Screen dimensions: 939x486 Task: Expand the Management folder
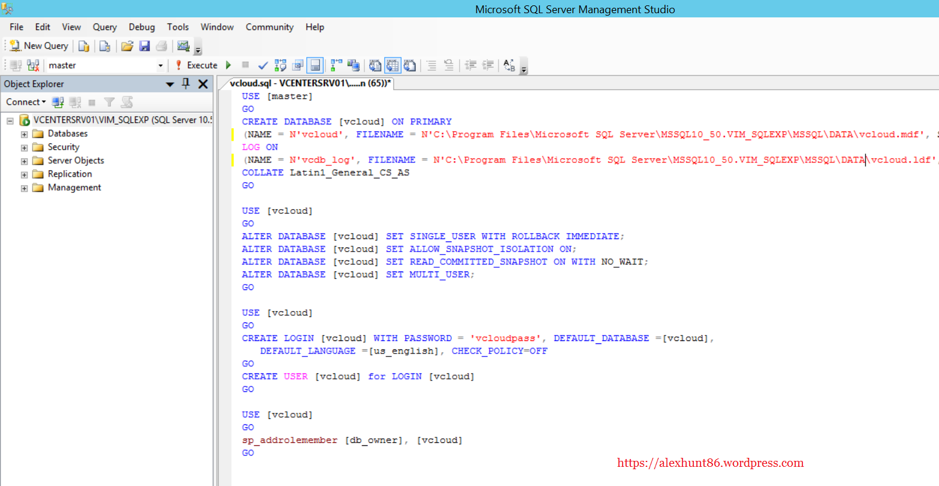(24, 188)
